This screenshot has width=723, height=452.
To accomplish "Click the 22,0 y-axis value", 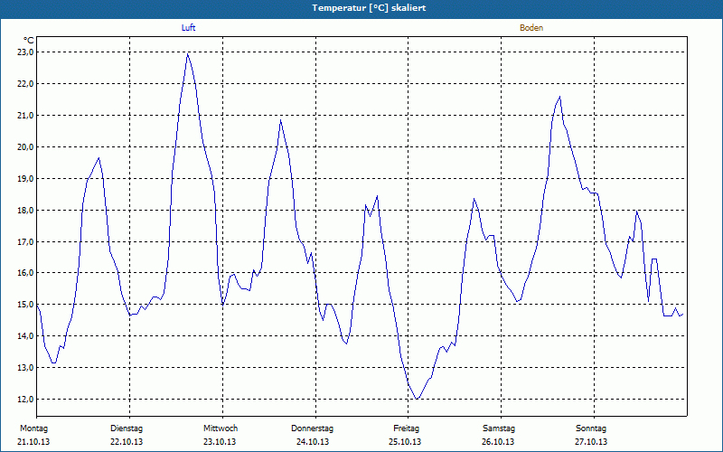I will click(25, 84).
